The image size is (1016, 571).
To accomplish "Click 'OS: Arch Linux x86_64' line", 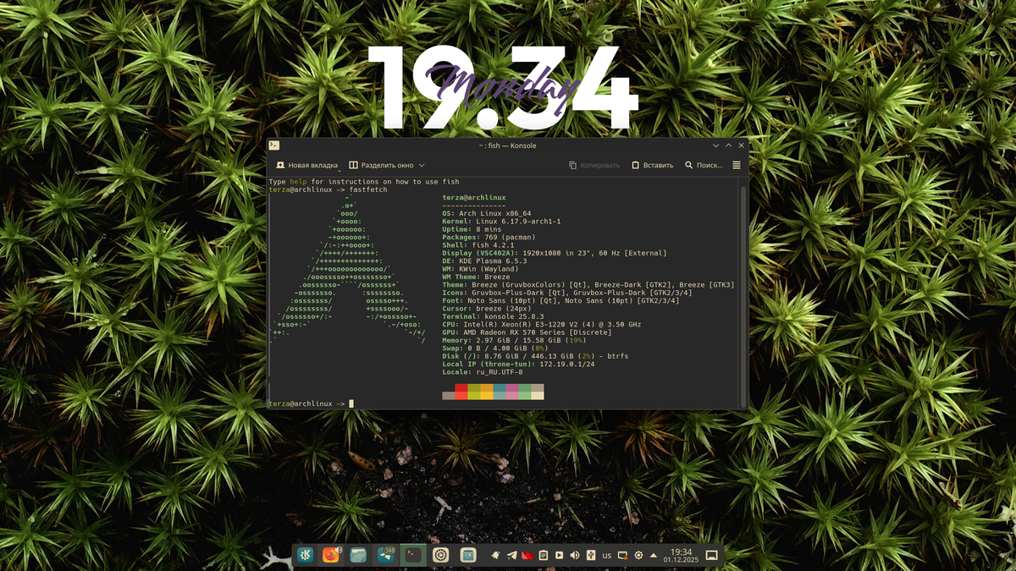I will pyautogui.click(x=487, y=213).
